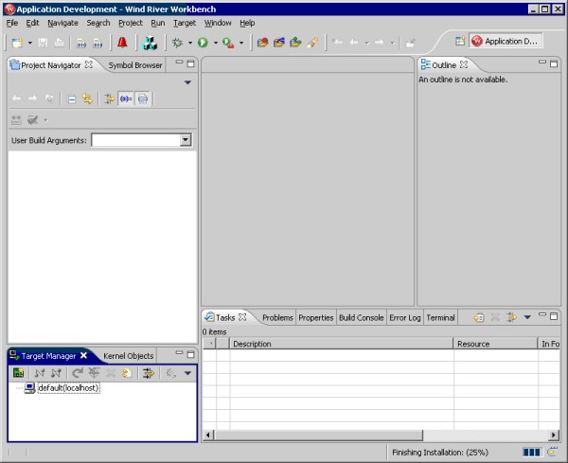Click the blue network structure toolbar icon
The height and width of the screenshot is (463, 568).
click(150, 43)
